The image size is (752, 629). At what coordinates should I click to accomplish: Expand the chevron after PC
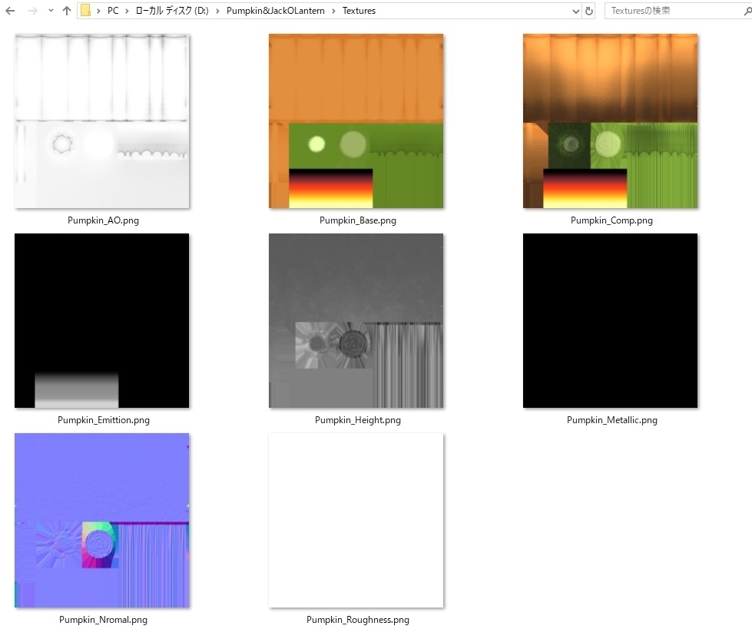point(127,11)
